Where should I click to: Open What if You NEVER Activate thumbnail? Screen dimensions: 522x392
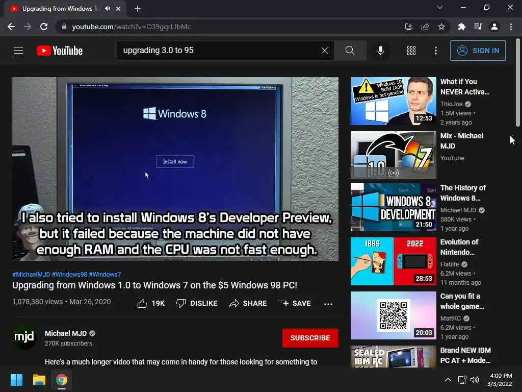pos(393,101)
